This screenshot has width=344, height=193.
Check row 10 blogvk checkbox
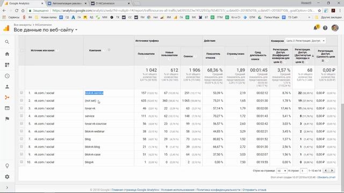click(21, 162)
